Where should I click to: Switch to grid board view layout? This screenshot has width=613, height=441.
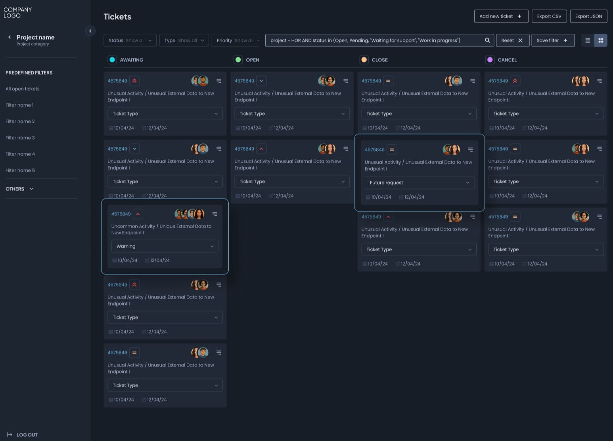(601, 40)
